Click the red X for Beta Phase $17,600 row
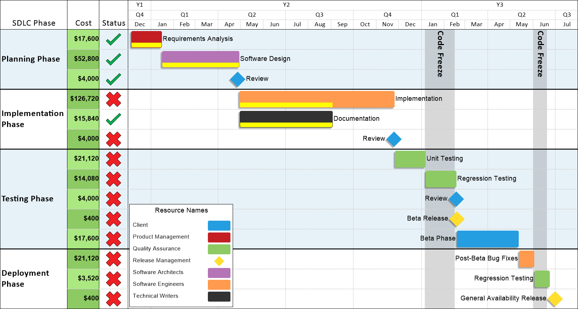Image resolution: width=578 pixels, height=309 pixels. (113, 239)
